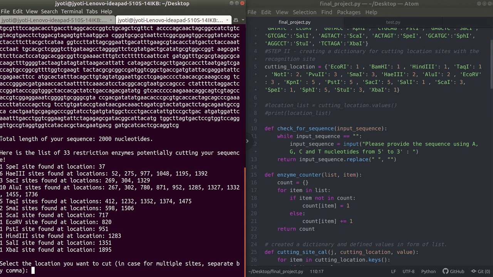Open Atom's Find menu
The height and width of the screenshot is (277, 493).
click(x=327, y=12)
